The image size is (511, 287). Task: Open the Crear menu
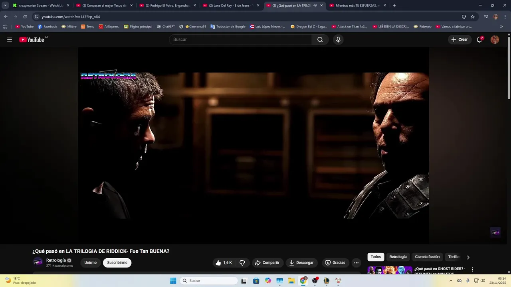point(460,39)
